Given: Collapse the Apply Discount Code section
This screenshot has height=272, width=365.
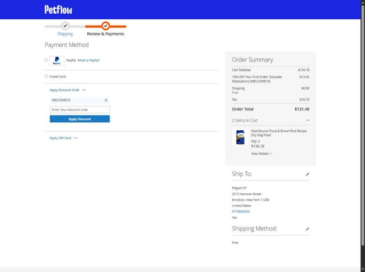Looking at the screenshot, I should tap(67, 90).
